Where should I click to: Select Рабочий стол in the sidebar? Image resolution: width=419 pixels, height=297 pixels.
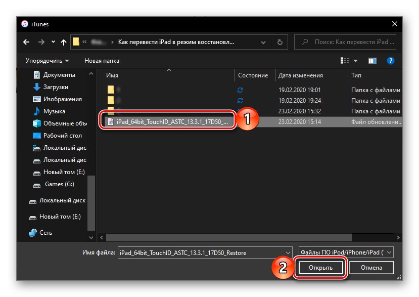pyautogui.click(x=63, y=136)
